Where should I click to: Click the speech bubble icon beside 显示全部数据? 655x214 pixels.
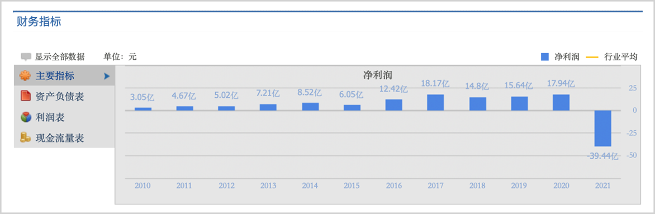pyautogui.click(x=26, y=57)
